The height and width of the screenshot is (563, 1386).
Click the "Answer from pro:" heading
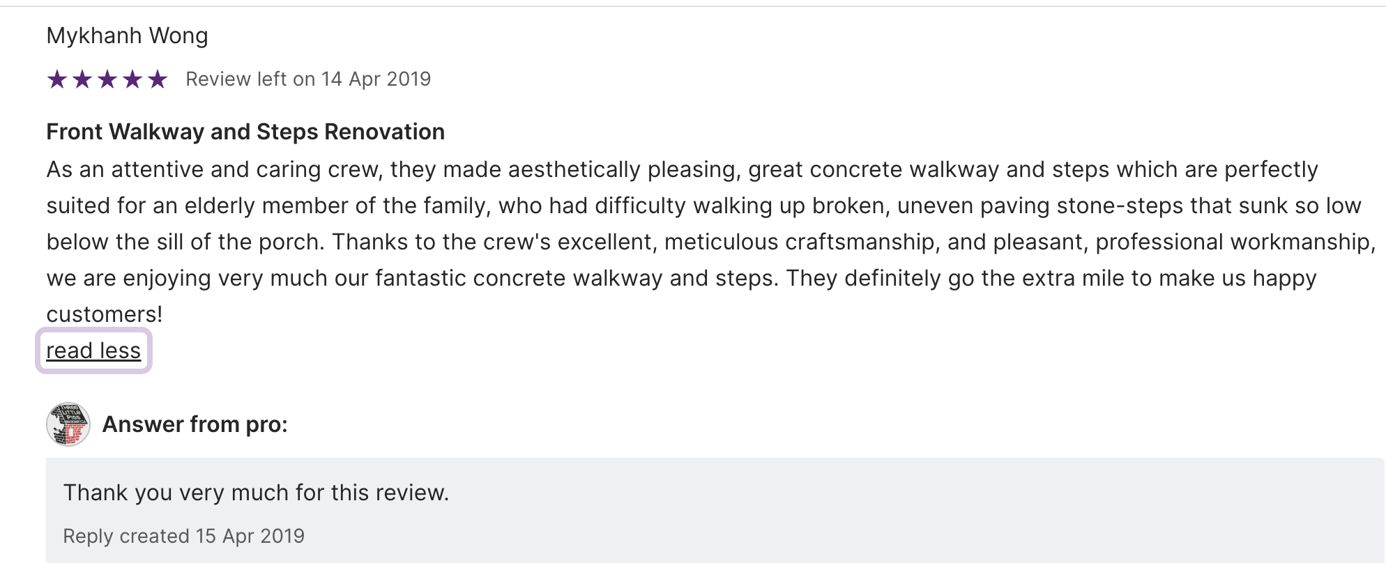195,424
